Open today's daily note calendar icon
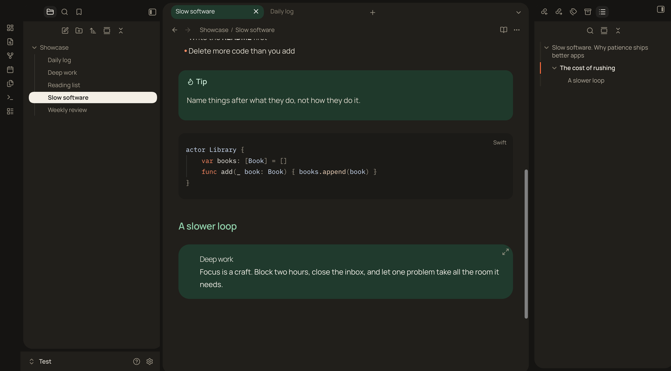Screen dimensions: 671x371 pos(10,70)
